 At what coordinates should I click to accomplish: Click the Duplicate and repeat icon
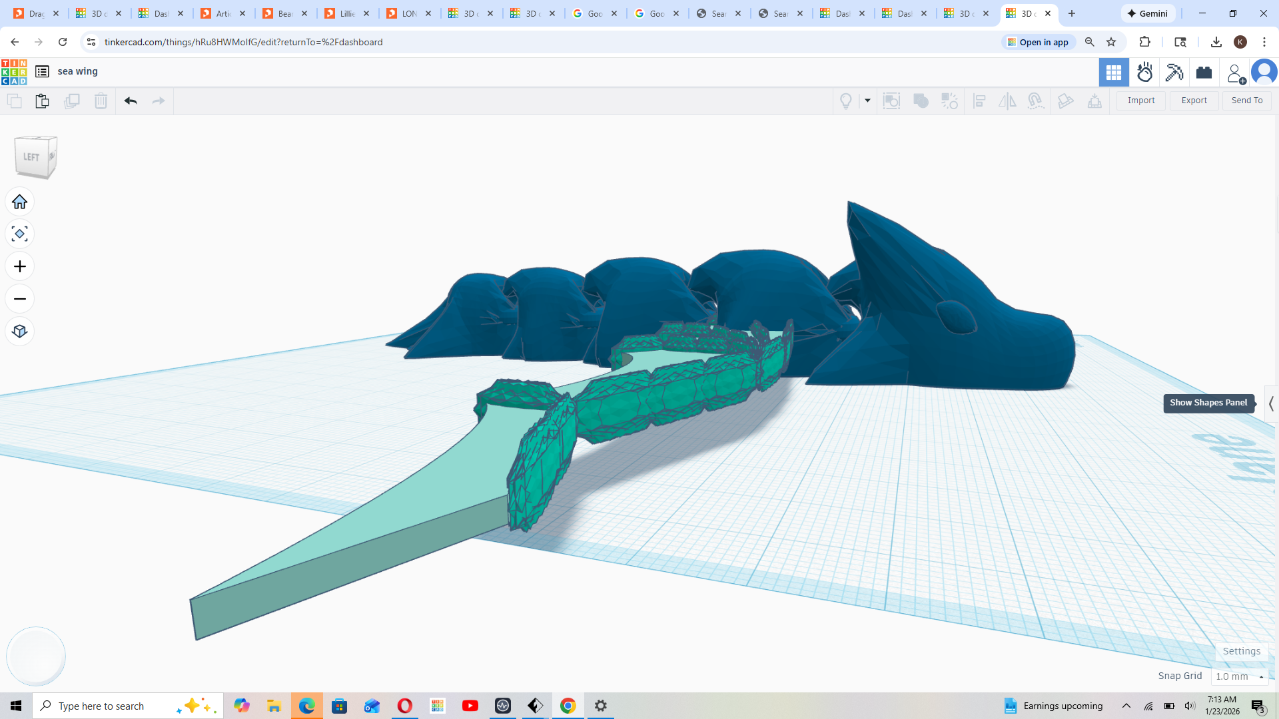click(x=71, y=101)
